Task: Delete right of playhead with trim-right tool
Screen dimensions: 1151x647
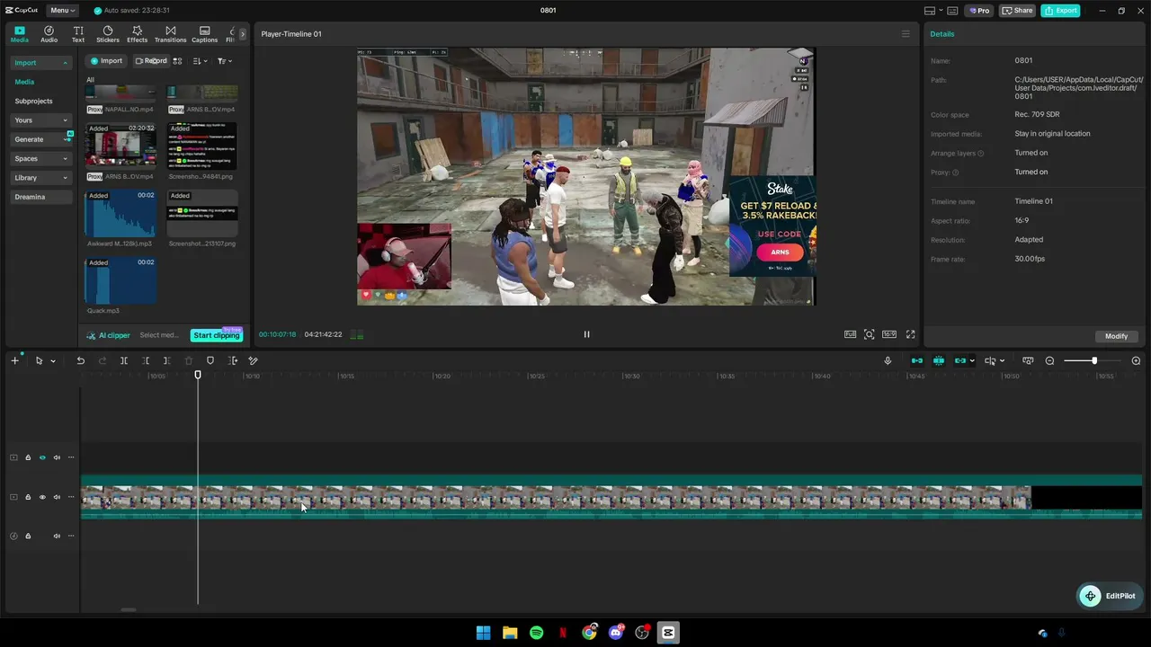Action: [x=166, y=360]
